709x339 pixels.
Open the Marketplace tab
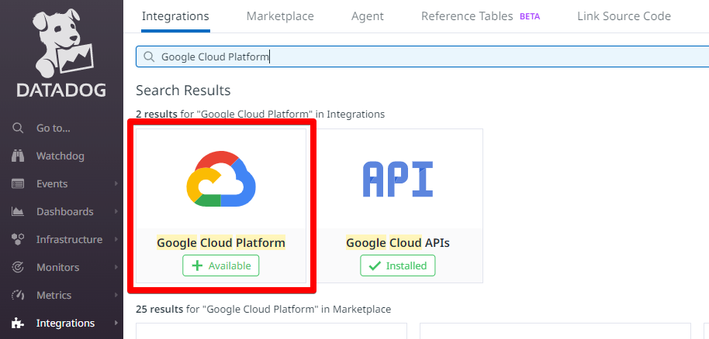(280, 17)
